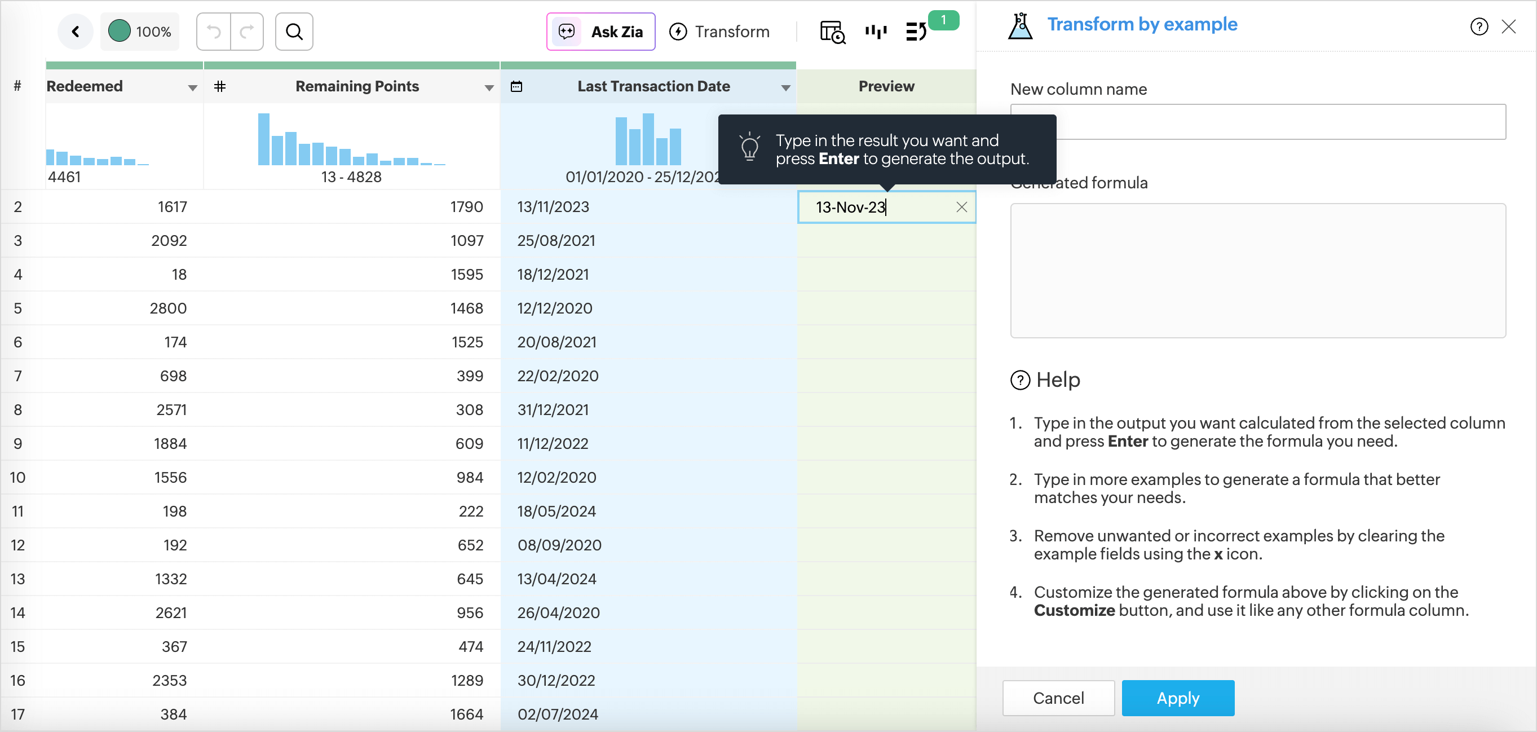Viewport: 1537px width, 732px height.
Task: Open the Transform menu
Action: pyautogui.click(x=719, y=32)
